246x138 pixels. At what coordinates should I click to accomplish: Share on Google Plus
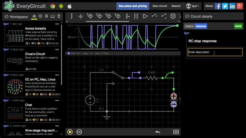(239, 6)
